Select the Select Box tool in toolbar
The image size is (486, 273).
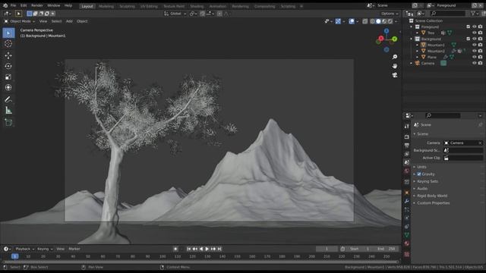coord(8,33)
